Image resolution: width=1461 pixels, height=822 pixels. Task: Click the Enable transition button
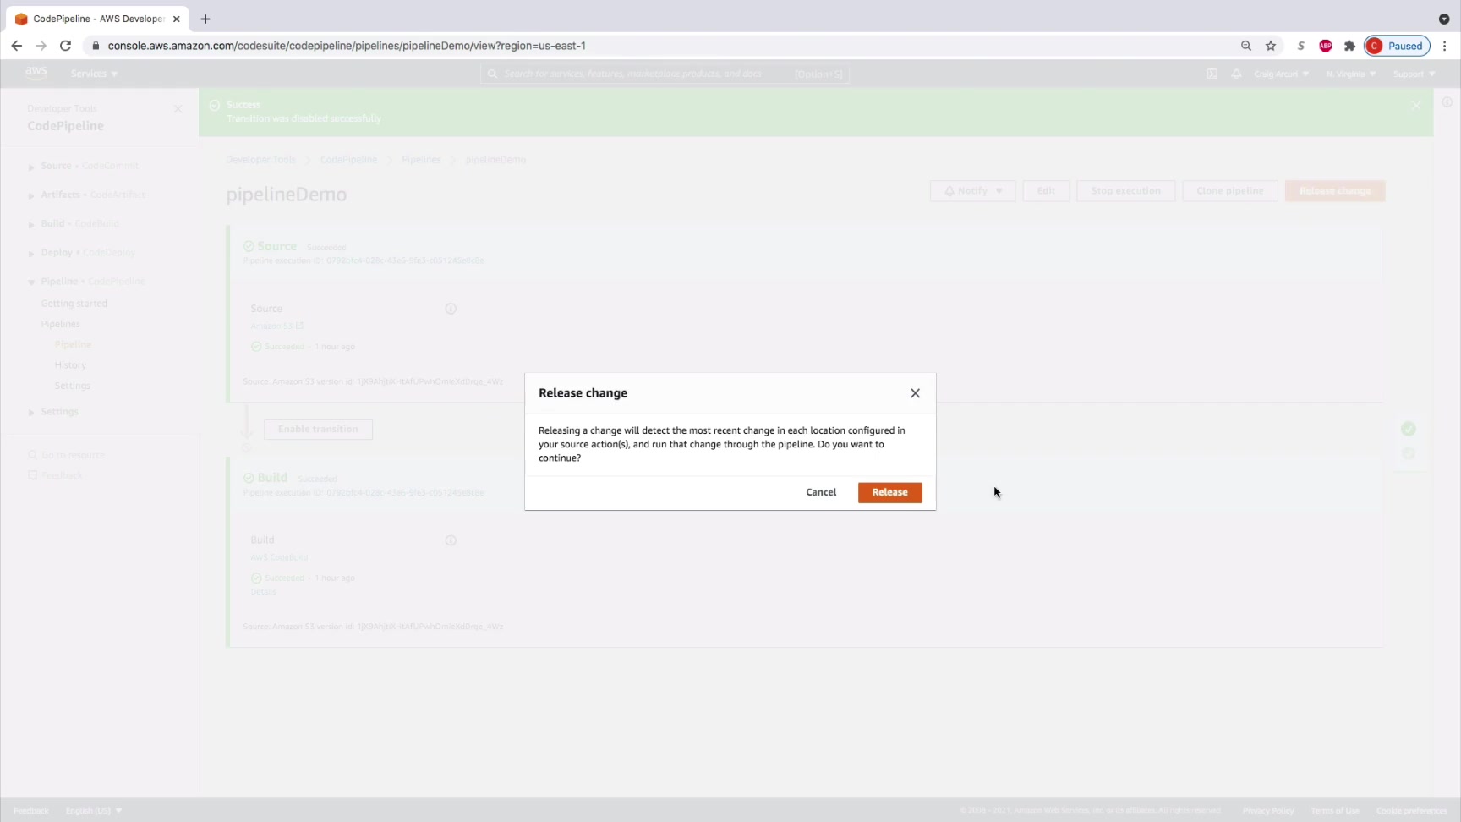point(318,430)
